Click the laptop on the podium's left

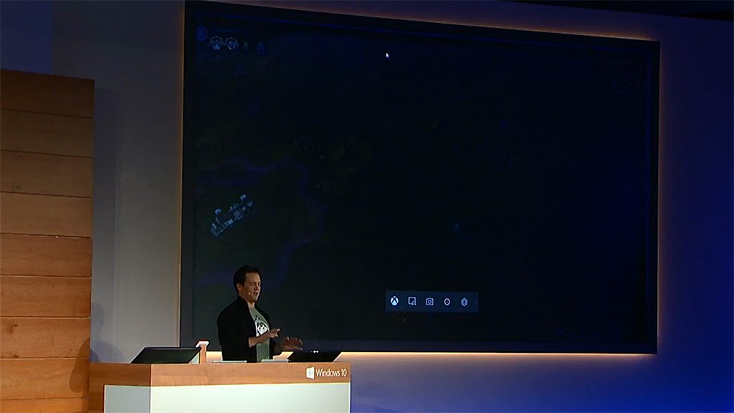(x=165, y=355)
